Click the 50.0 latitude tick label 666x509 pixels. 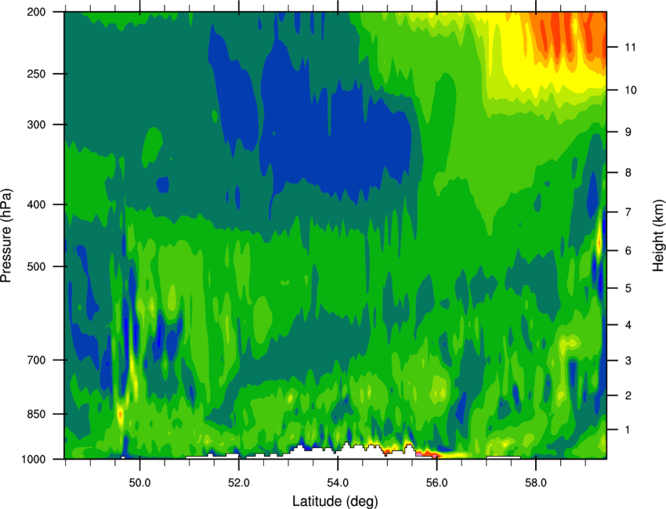(x=140, y=482)
